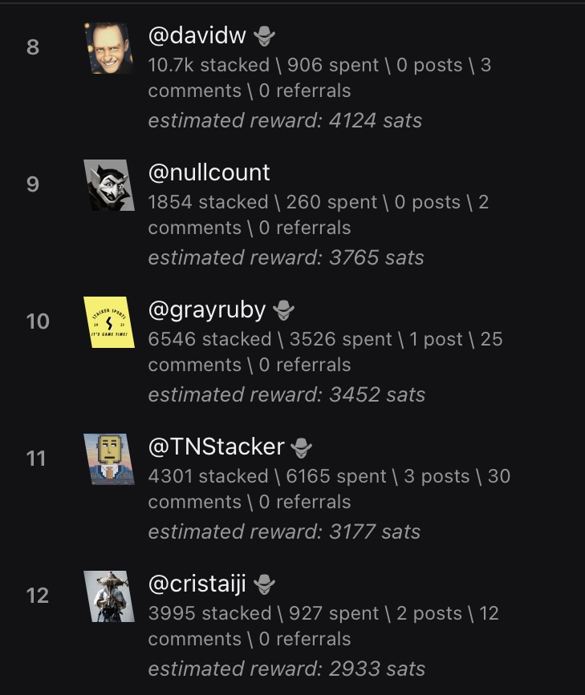Open @davidw's smiling face avatar

pyautogui.click(x=109, y=48)
